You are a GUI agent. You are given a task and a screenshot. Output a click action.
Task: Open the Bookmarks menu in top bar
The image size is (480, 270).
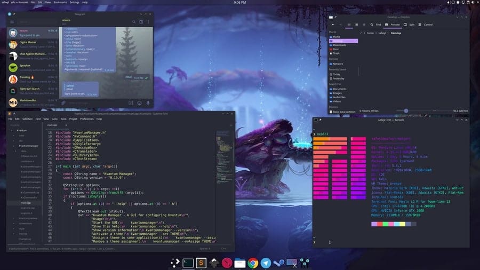coord(60,2)
